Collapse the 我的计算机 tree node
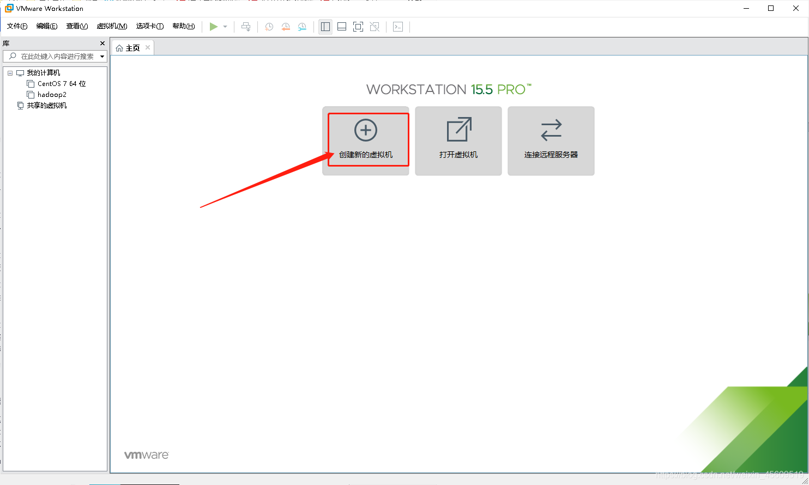 10,73
